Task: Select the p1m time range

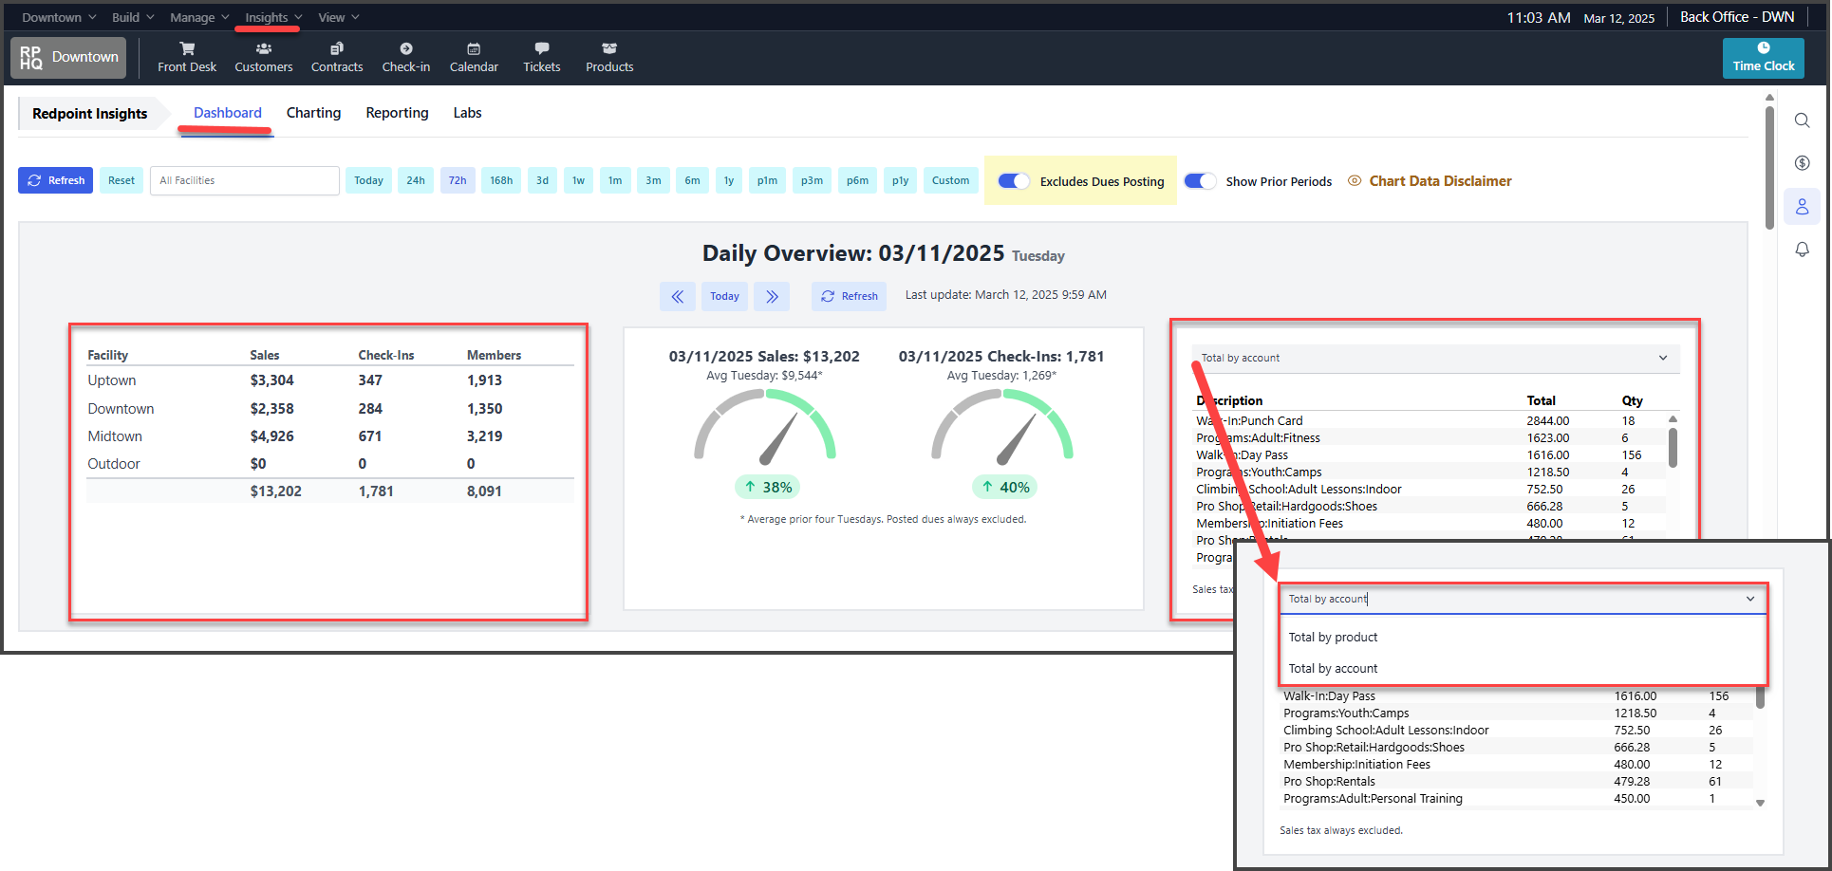Action: [767, 180]
